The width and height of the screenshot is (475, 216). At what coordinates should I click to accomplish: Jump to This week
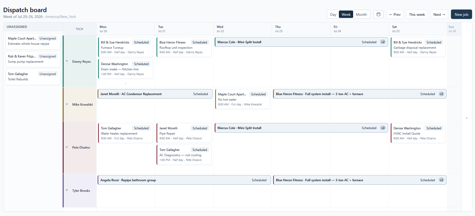click(417, 14)
